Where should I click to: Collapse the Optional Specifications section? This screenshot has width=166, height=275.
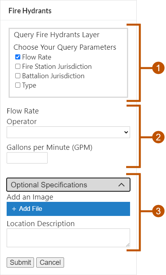[x=68, y=185]
